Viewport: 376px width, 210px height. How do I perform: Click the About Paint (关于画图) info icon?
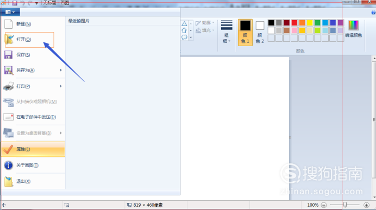click(x=8, y=165)
